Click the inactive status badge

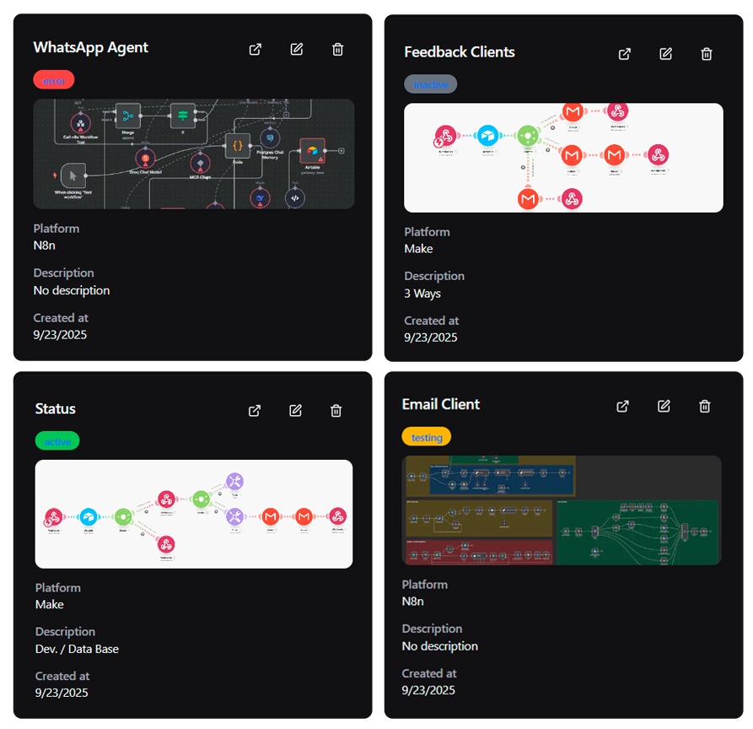[430, 84]
